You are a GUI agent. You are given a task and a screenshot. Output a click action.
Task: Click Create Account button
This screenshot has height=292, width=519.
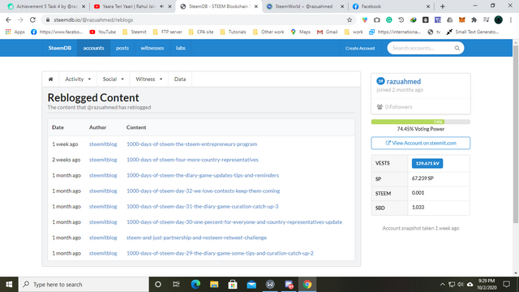360,49
